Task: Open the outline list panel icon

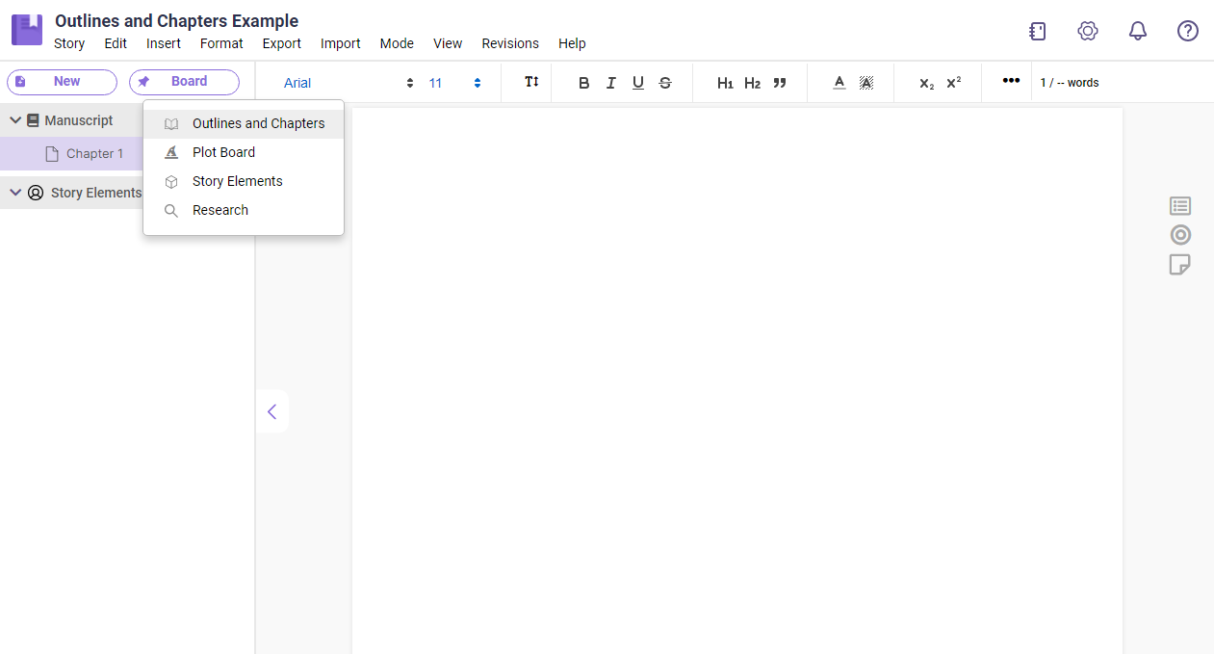Action: (1180, 206)
